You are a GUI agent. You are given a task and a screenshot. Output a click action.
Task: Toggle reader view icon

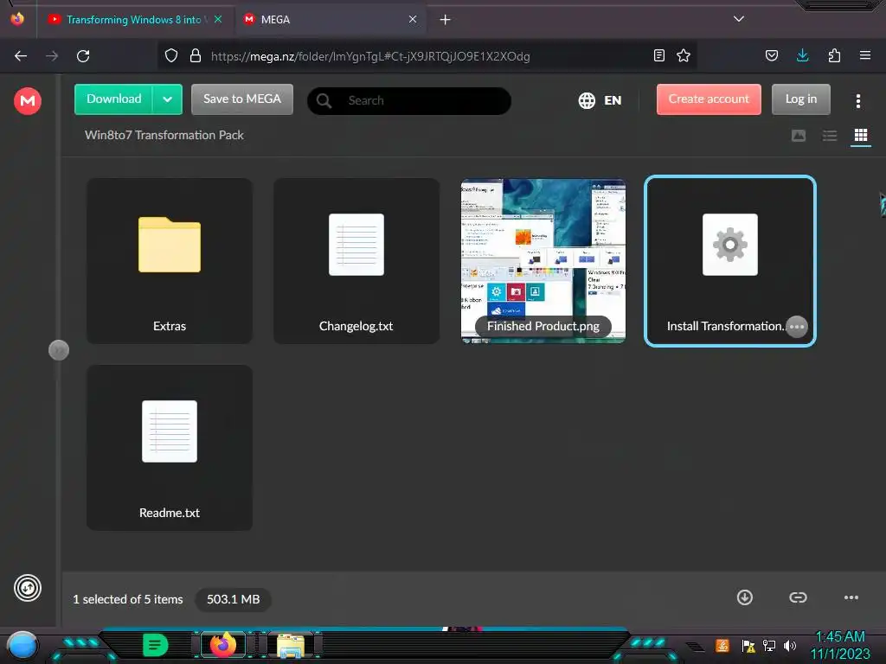pos(658,55)
